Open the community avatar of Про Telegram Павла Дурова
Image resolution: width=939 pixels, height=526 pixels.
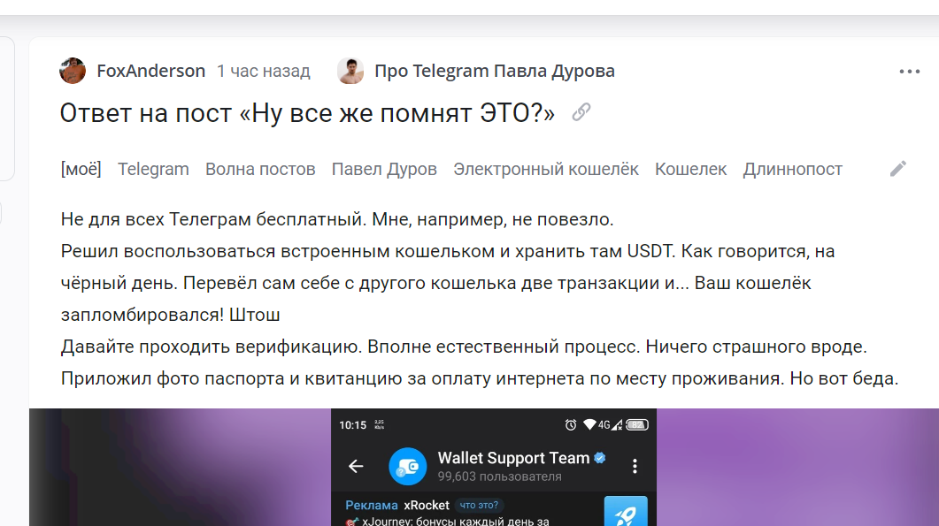(350, 71)
